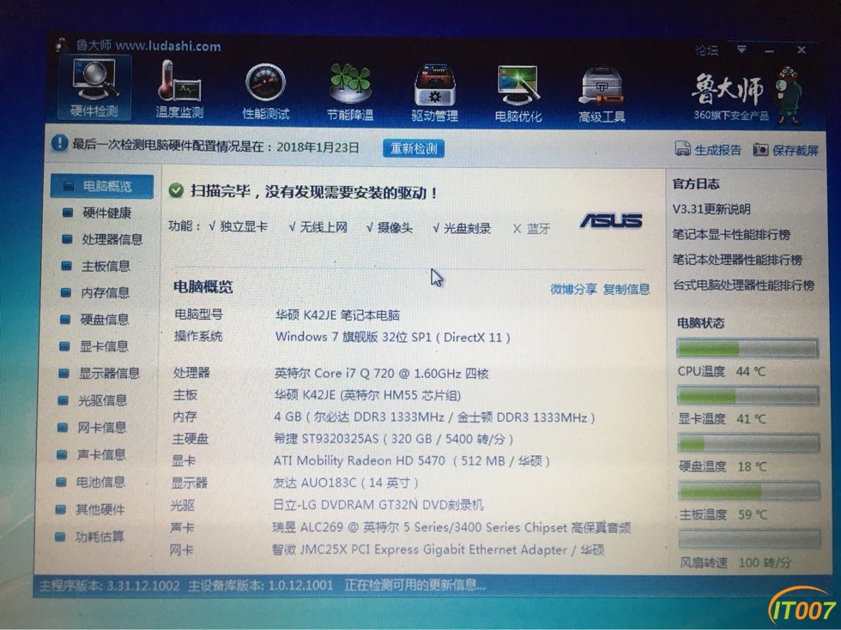
Task: Launch 性能测试 performance test icon
Action: (265, 92)
